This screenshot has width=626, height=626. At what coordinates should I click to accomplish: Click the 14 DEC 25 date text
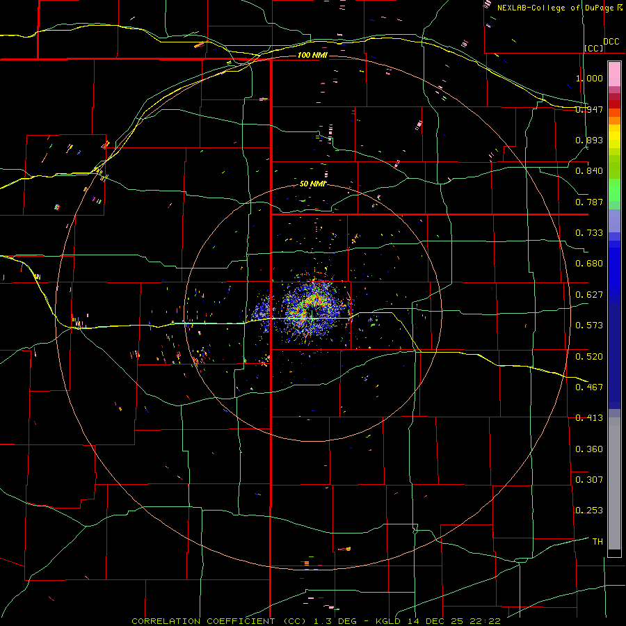tap(435, 621)
